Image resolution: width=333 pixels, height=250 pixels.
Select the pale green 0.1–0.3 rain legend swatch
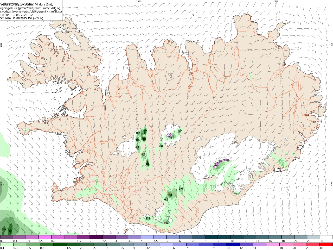click(7, 245)
